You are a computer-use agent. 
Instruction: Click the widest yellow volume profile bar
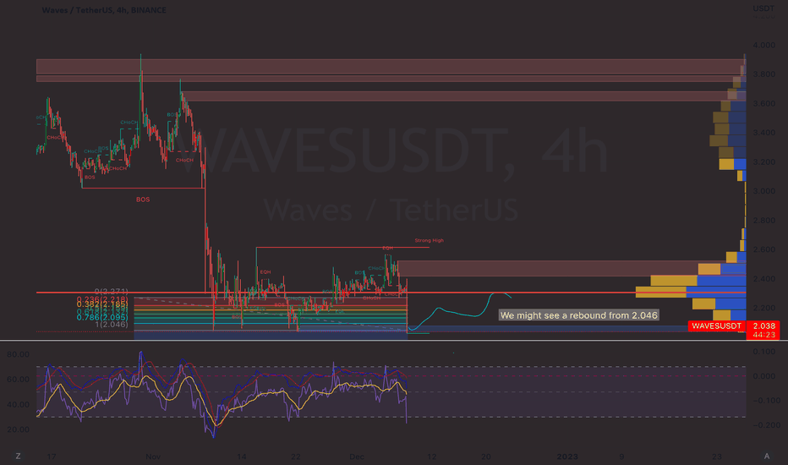click(x=661, y=292)
